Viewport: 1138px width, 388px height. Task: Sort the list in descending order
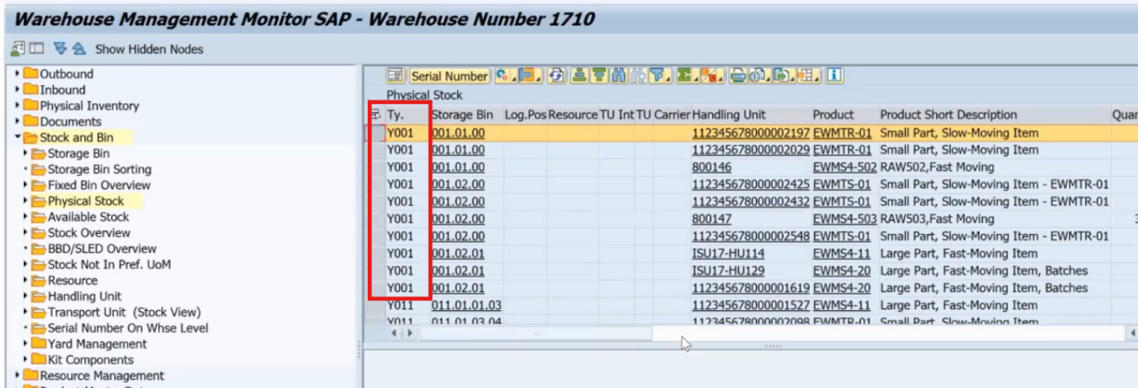598,76
